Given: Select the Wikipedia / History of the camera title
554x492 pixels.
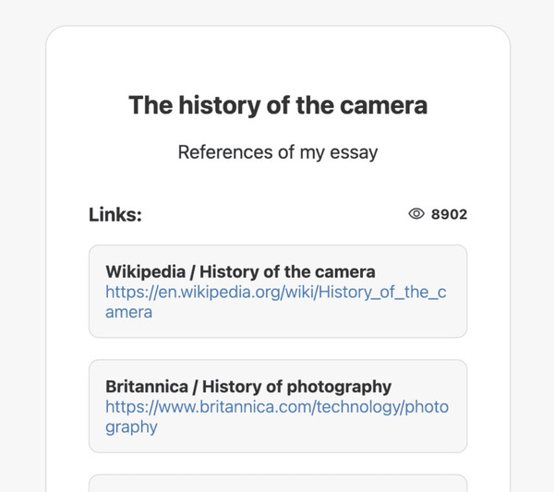Looking at the screenshot, I should click(240, 271).
